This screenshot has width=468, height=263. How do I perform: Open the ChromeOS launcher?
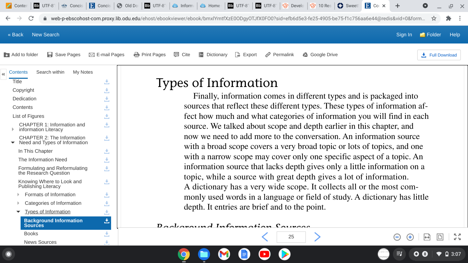click(9, 254)
